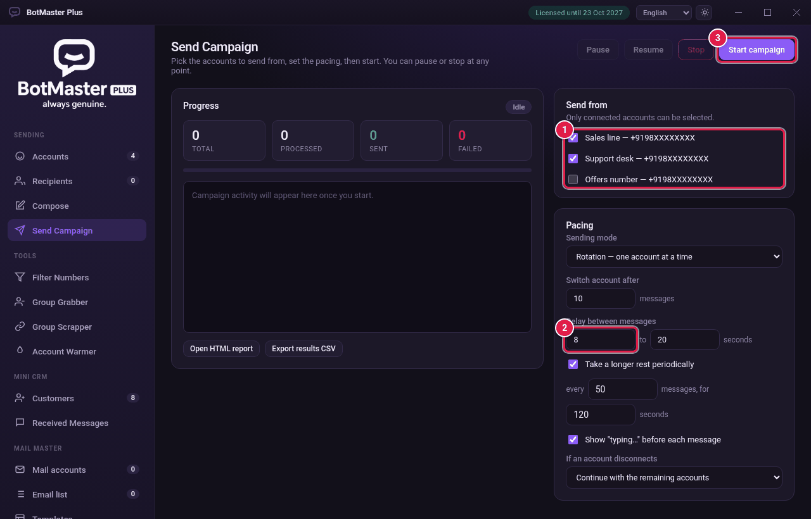Click the Idle status badge
811x519 pixels.
pos(519,107)
